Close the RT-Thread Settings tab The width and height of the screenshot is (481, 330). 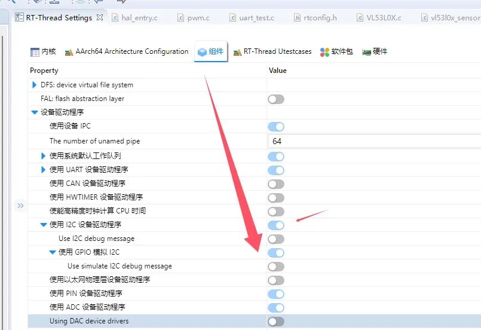pyautogui.click(x=100, y=17)
